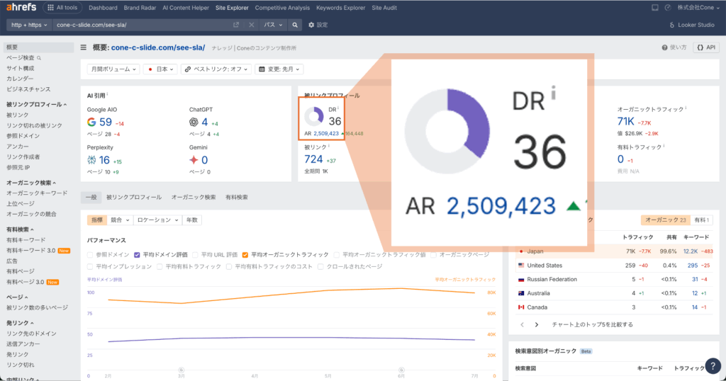Enable 平均オーガニックトラフィック値 checkbox
The image size is (726, 381).
click(337, 255)
